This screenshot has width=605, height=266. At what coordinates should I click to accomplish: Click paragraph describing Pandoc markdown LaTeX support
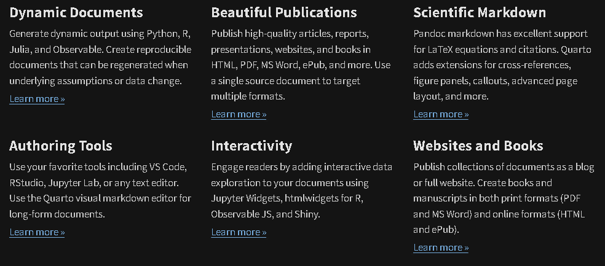pos(502,65)
